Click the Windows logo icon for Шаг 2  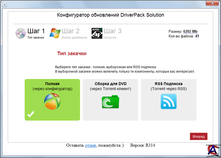(55, 33)
